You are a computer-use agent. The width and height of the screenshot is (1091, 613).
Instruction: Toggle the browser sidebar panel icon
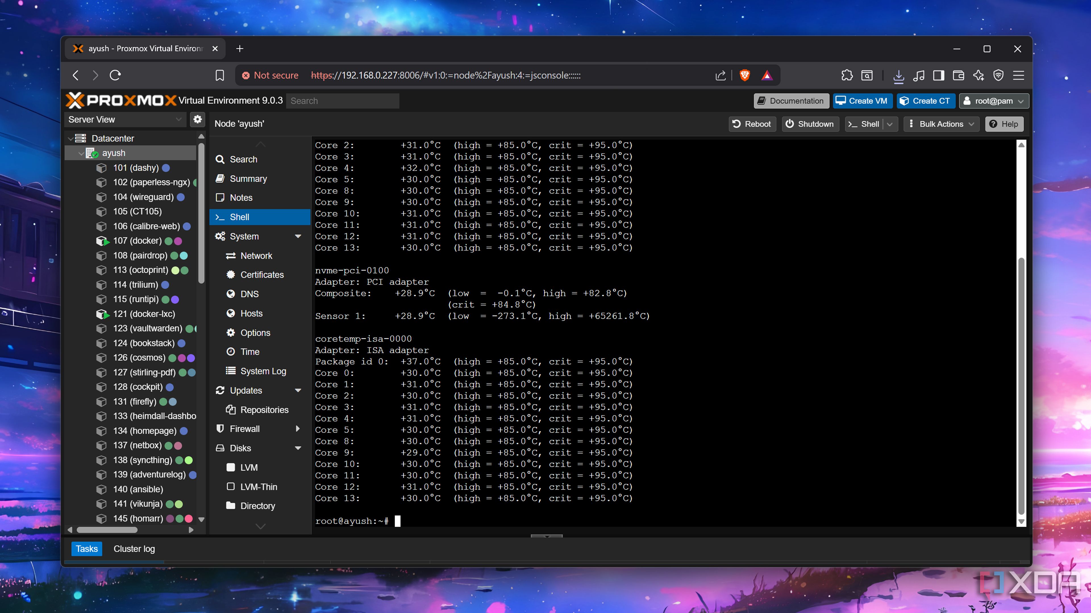coord(938,75)
